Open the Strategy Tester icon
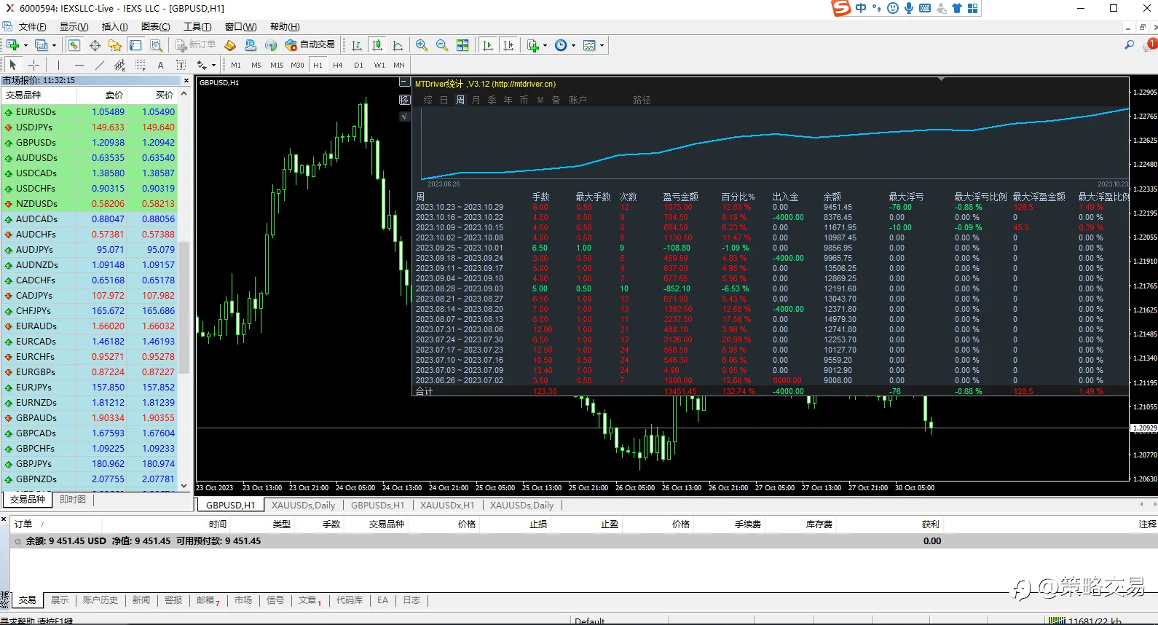The height and width of the screenshot is (625, 1158). point(156,45)
